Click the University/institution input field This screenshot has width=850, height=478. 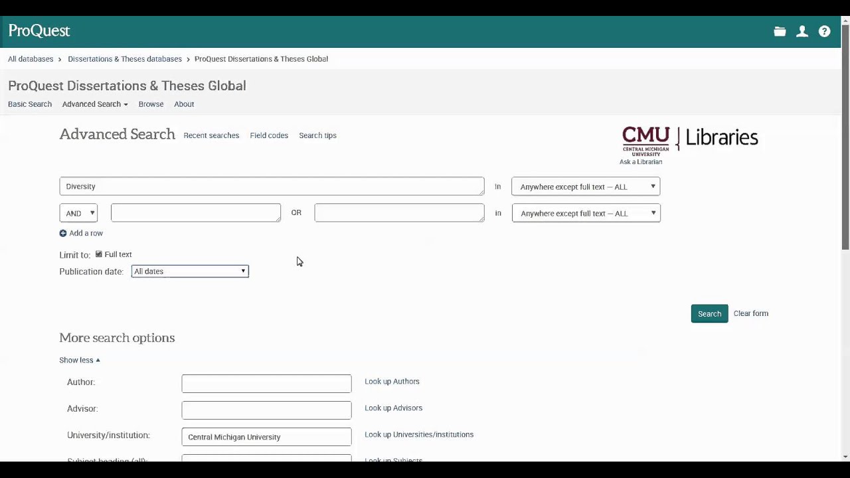(266, 436)
